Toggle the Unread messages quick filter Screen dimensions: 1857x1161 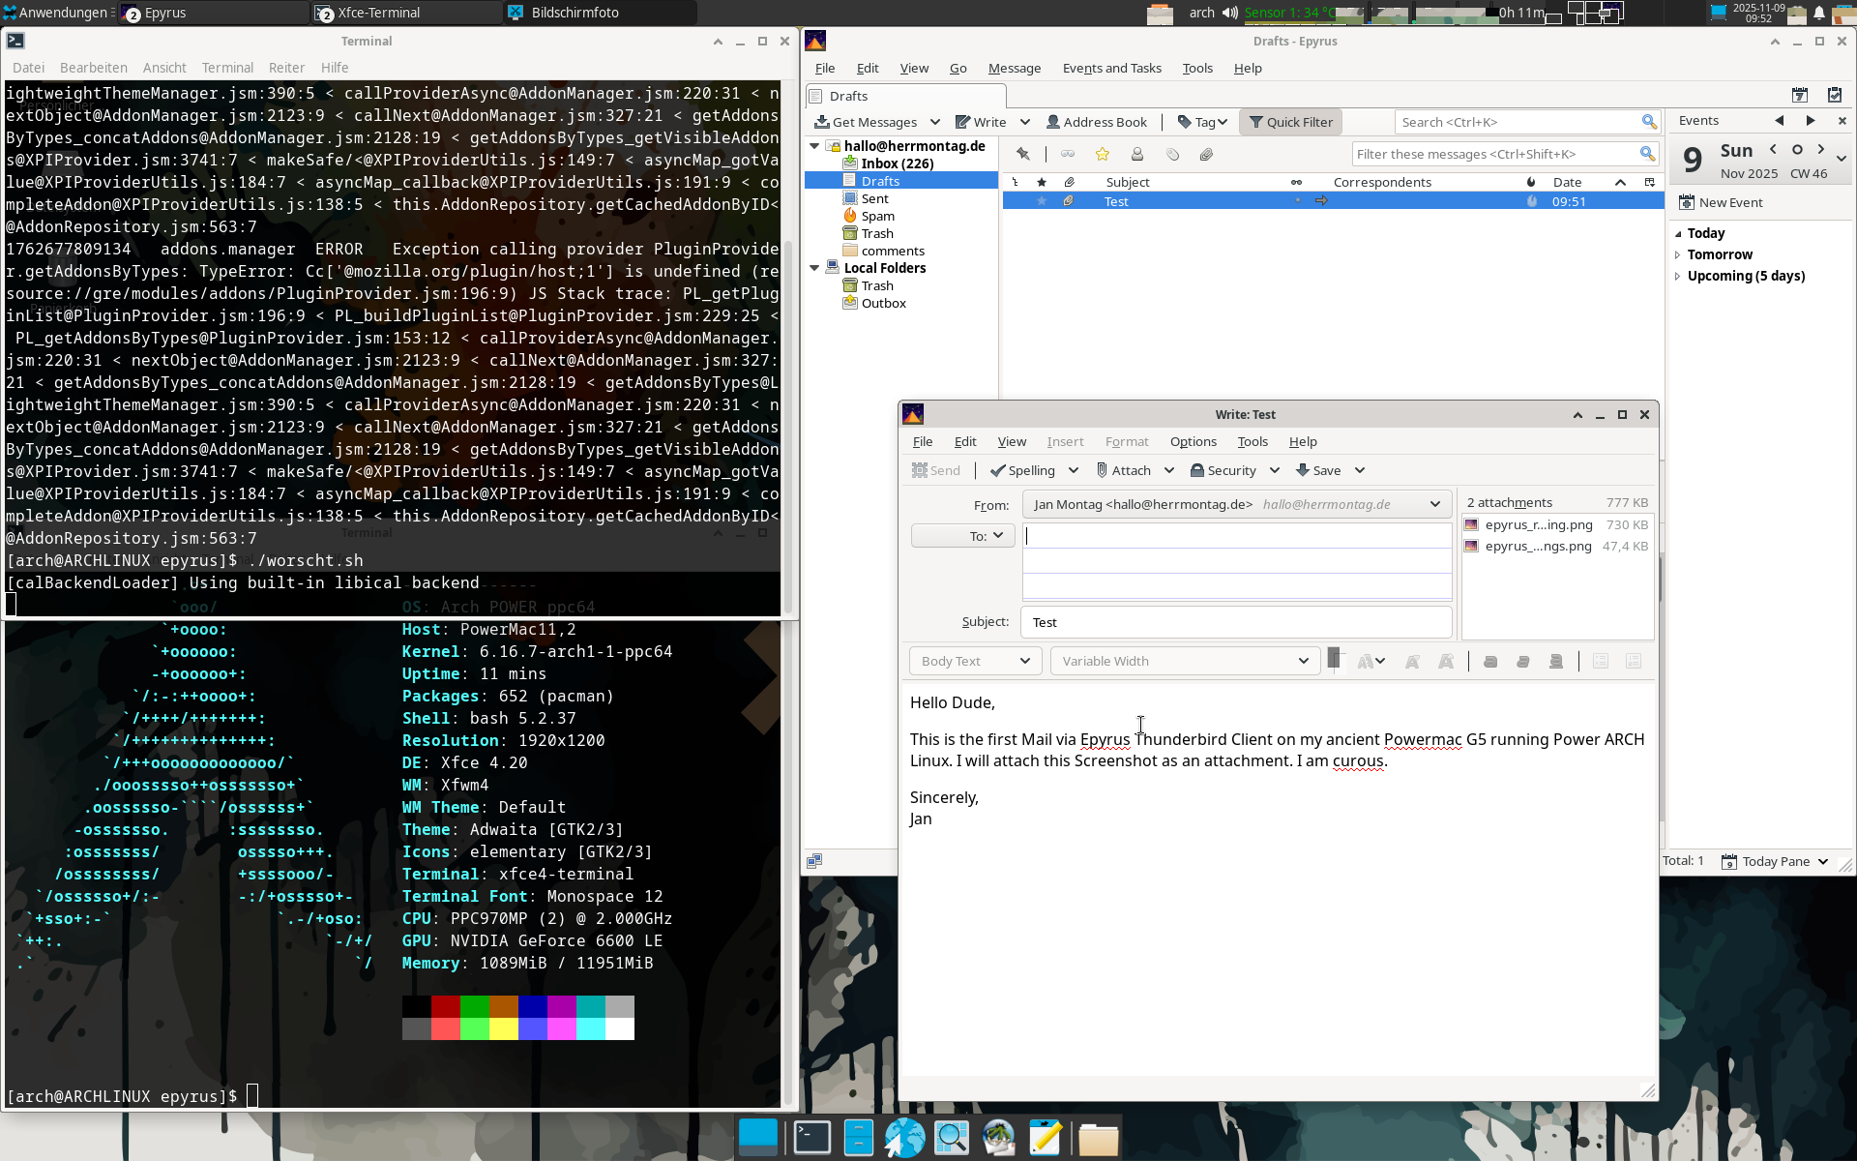coord(1068,155)
